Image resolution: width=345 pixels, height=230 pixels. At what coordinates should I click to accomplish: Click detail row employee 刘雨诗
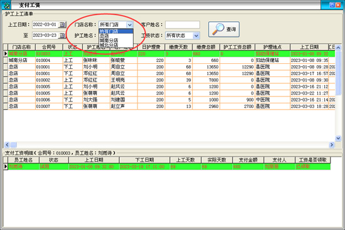(24, 167)
